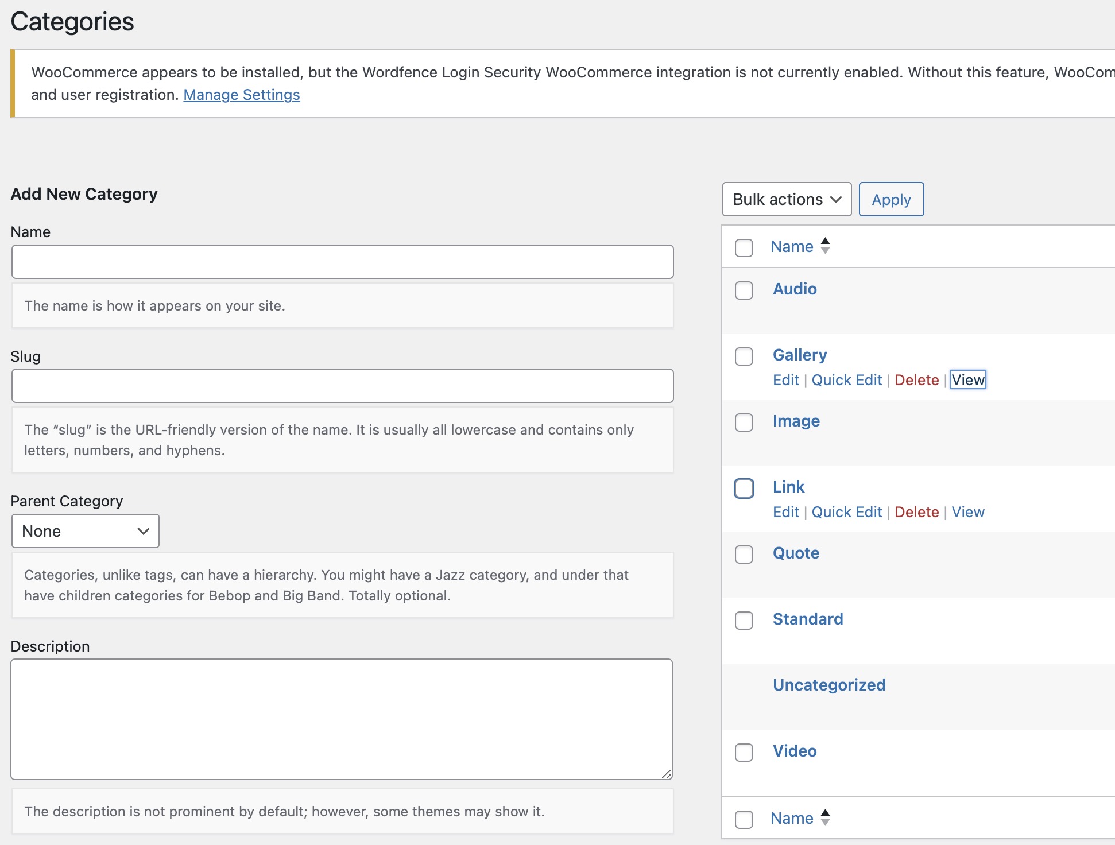This screenshot has width=1115, height=845.
Task: Check the Audio category checkbox
Action: 744,290
